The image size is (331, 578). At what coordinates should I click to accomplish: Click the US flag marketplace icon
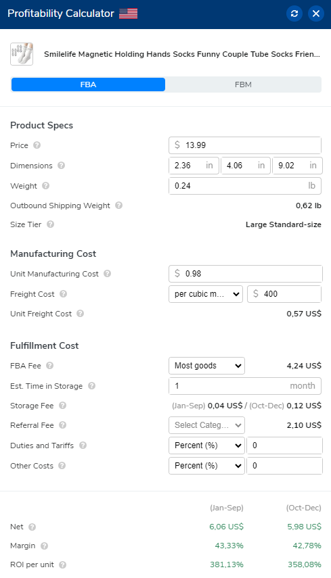[x=129, y=14]
